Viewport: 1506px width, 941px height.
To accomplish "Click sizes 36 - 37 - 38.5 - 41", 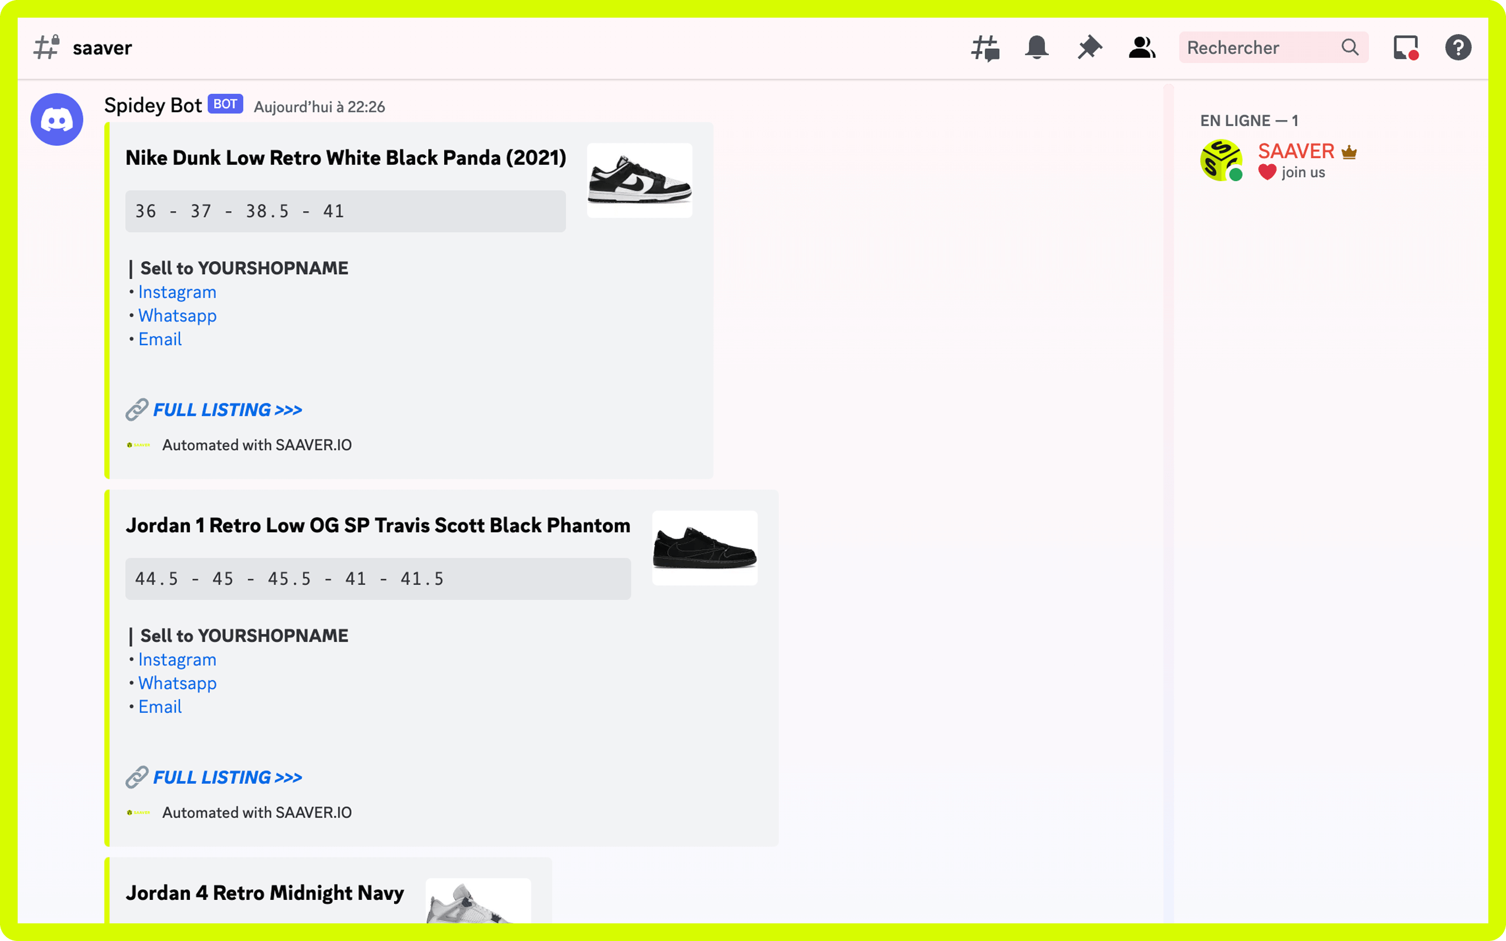I will [x=345, y=211].
